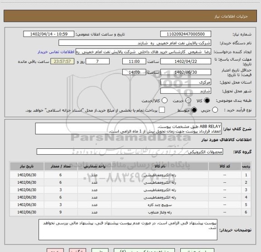The width and height of the screenshot is (261, 252).
Task: Click the کد کالا column header
Action: (x=225, y=166)
